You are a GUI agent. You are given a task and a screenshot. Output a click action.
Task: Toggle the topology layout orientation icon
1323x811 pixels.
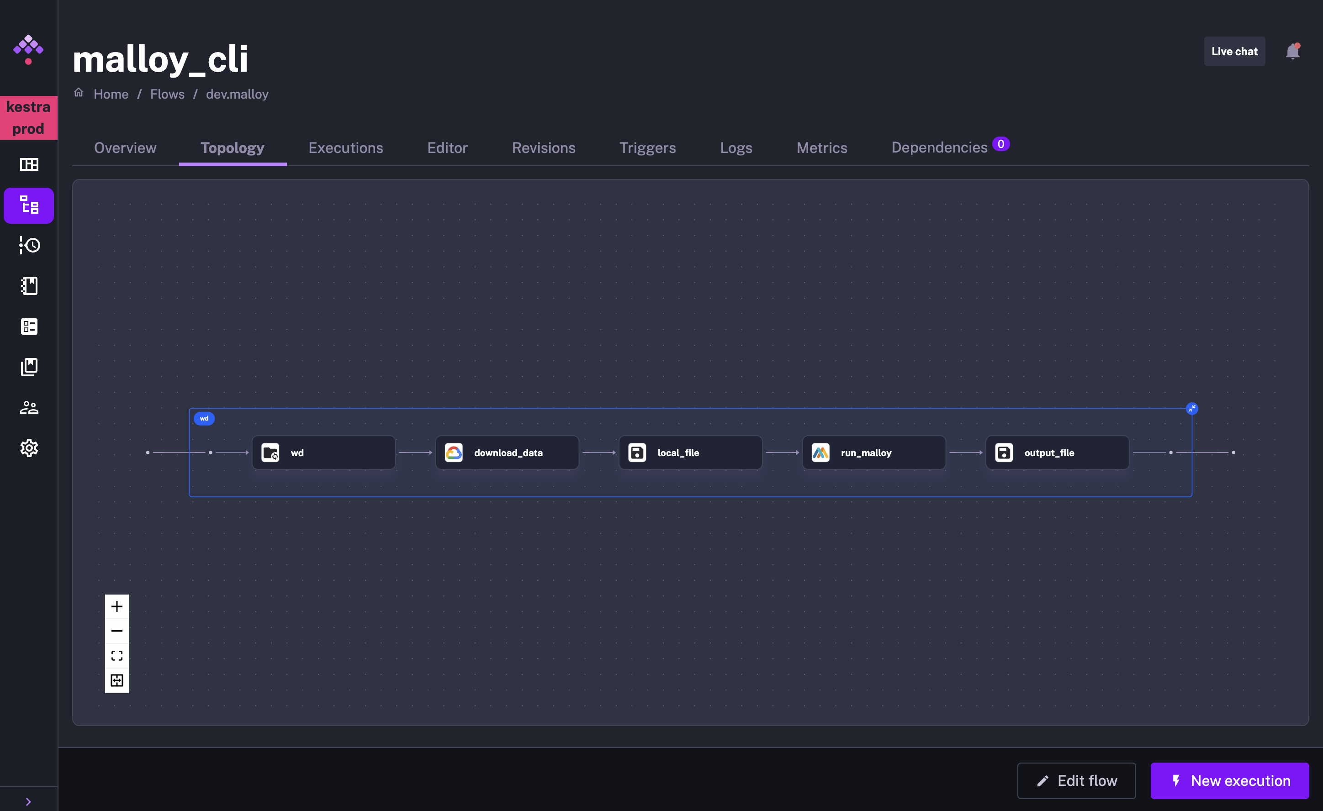point(116,680)
